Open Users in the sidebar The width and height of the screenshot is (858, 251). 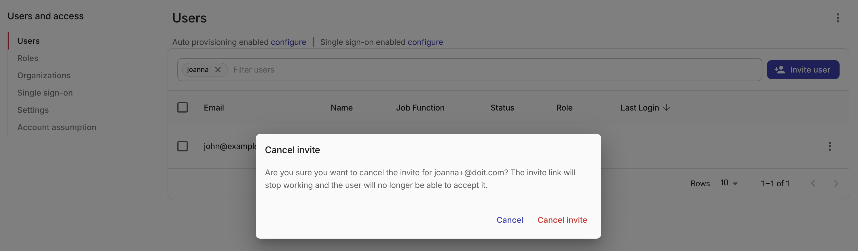pyautogui.click(x=28, y=41)
